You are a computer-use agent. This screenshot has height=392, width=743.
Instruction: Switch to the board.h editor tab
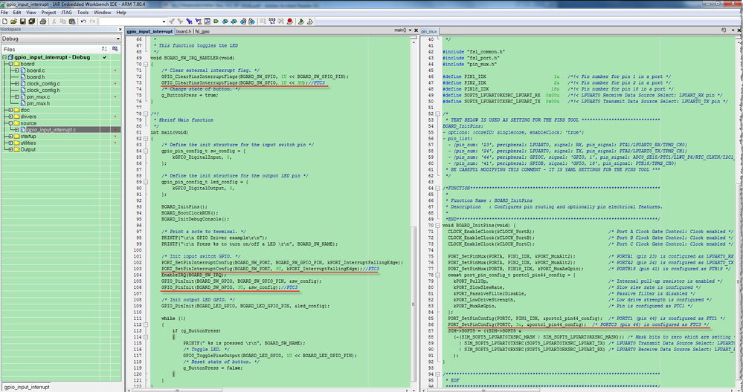pos(183,32)
